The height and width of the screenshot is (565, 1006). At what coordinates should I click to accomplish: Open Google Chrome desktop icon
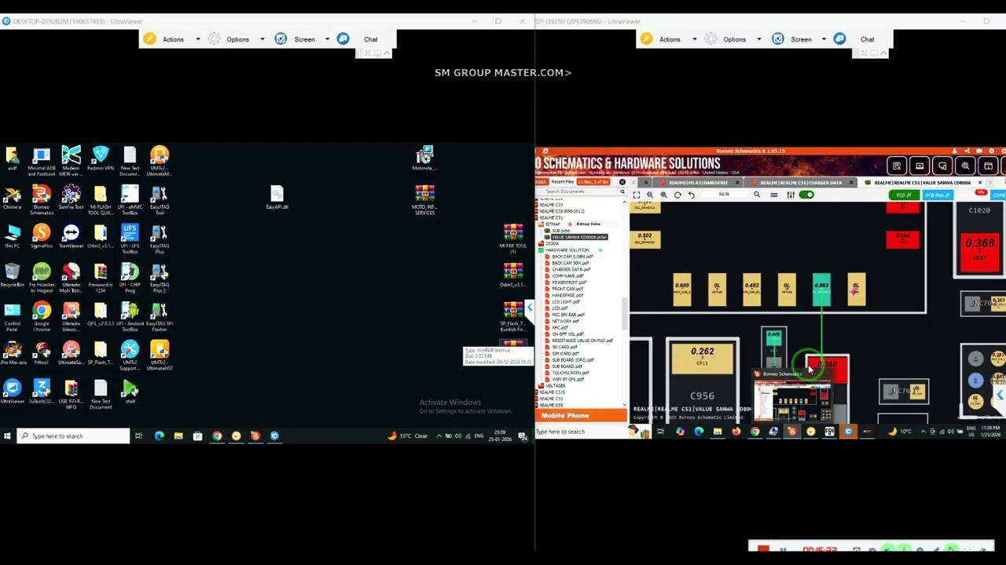click(x=41, y=317)
